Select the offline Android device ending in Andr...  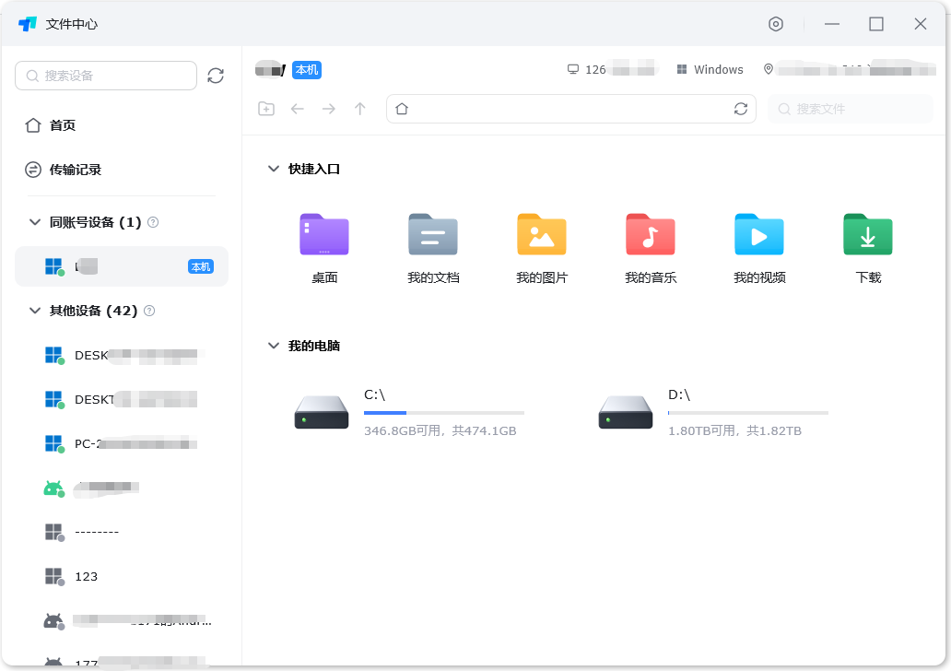(x=122, y=620)
